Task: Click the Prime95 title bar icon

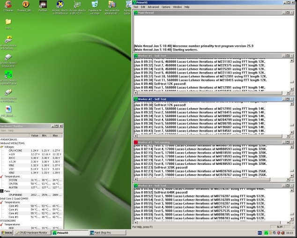Action: (134, 2)
